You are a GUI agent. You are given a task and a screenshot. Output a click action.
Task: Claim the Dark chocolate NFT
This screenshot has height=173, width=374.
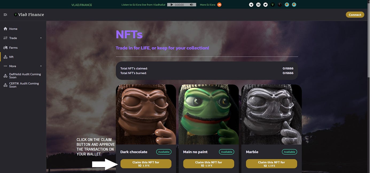[146, 164]
